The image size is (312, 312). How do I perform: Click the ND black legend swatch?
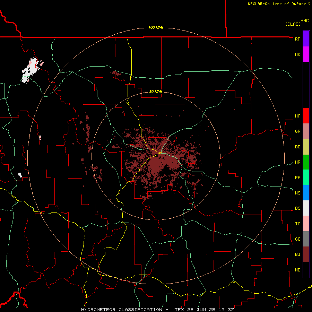[306, 270]
